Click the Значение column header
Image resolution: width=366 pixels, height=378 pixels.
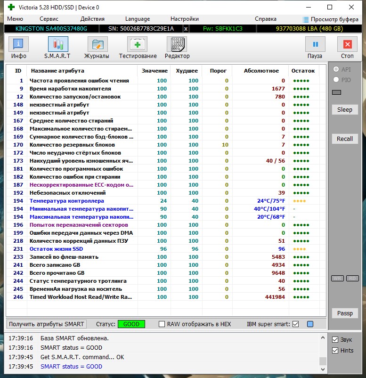coord(155,71)
